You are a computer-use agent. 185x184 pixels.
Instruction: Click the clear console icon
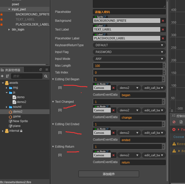(x=174, y=122)
